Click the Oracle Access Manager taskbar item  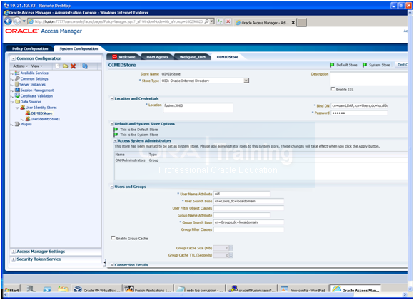[x=355, y=289]
